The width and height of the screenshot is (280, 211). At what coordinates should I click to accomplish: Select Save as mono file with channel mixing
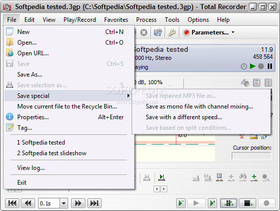201,107
